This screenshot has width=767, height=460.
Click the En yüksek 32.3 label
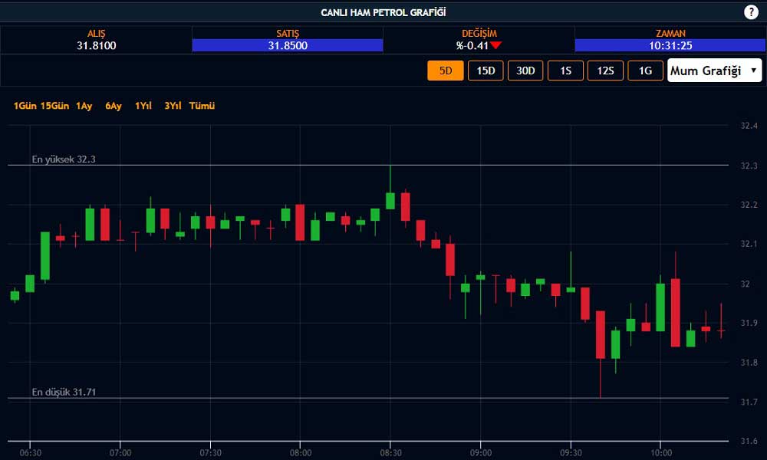pos(64,159)
